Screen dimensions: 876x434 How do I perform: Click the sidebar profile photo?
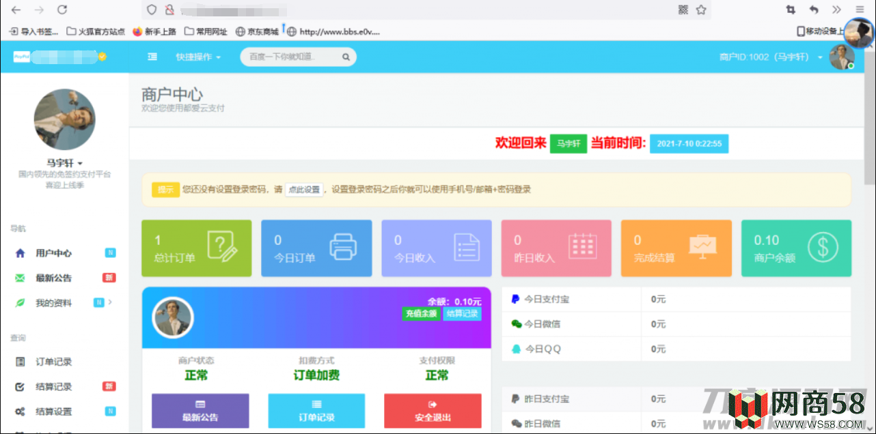[x=64, y=119]
